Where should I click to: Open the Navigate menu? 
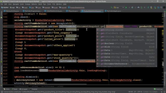16,4
